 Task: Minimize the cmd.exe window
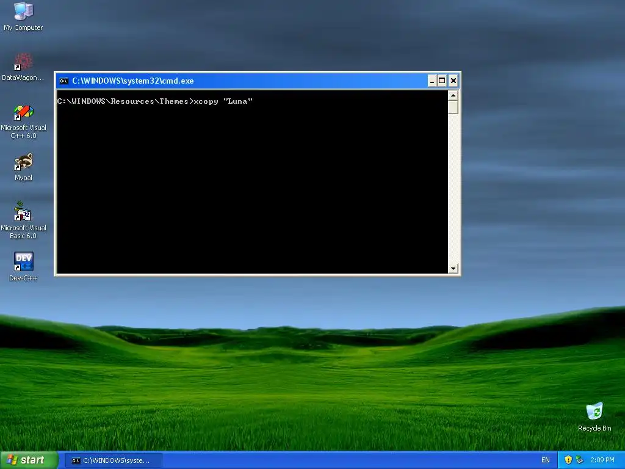point(432,81)
